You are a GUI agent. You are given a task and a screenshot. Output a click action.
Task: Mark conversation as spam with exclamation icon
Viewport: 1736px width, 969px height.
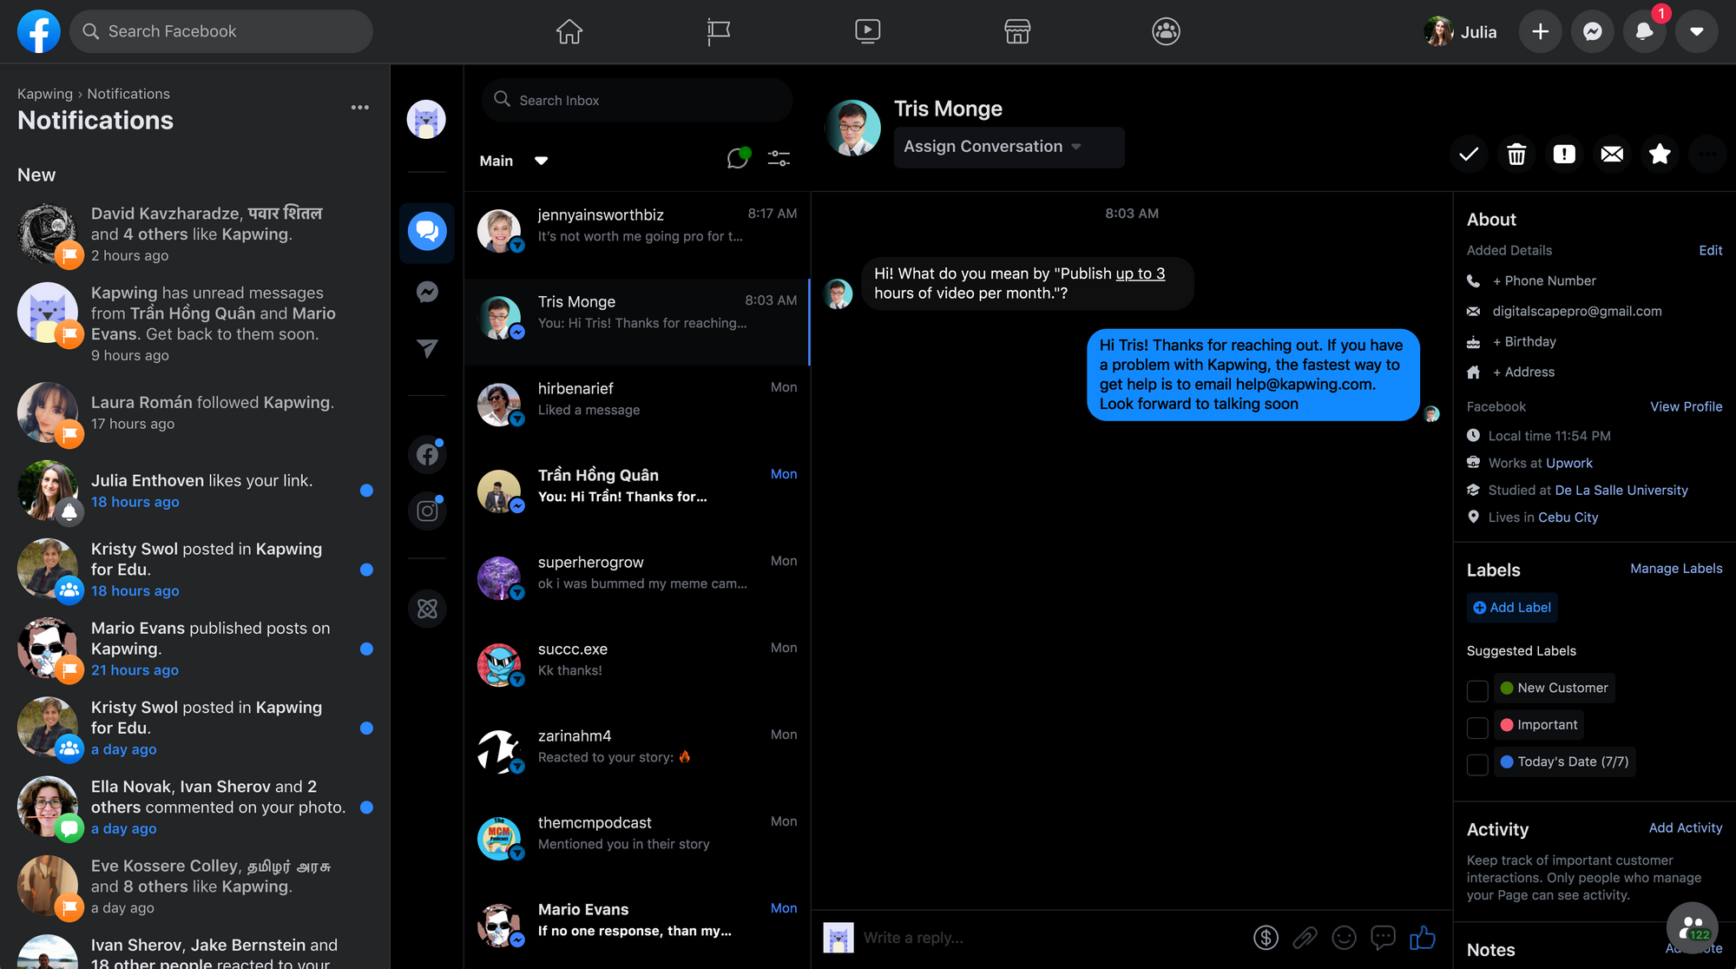(x=1564, y=155)
